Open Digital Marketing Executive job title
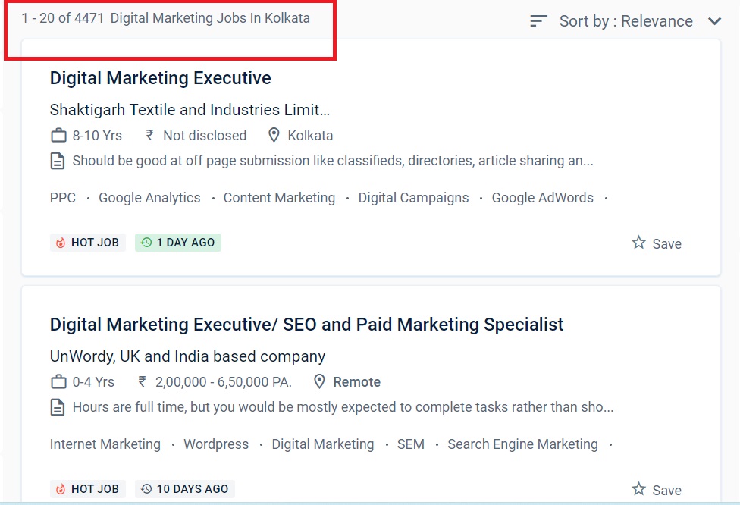The image size is (740, 505). click(x=160, y=78)
